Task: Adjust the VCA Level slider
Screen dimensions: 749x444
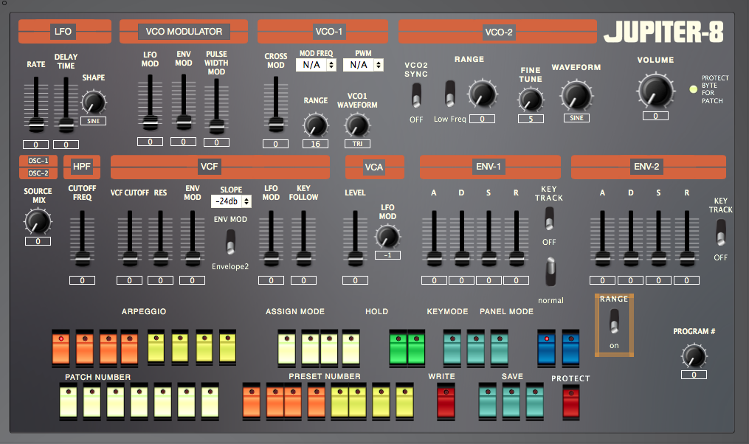Action: [355, 258]
